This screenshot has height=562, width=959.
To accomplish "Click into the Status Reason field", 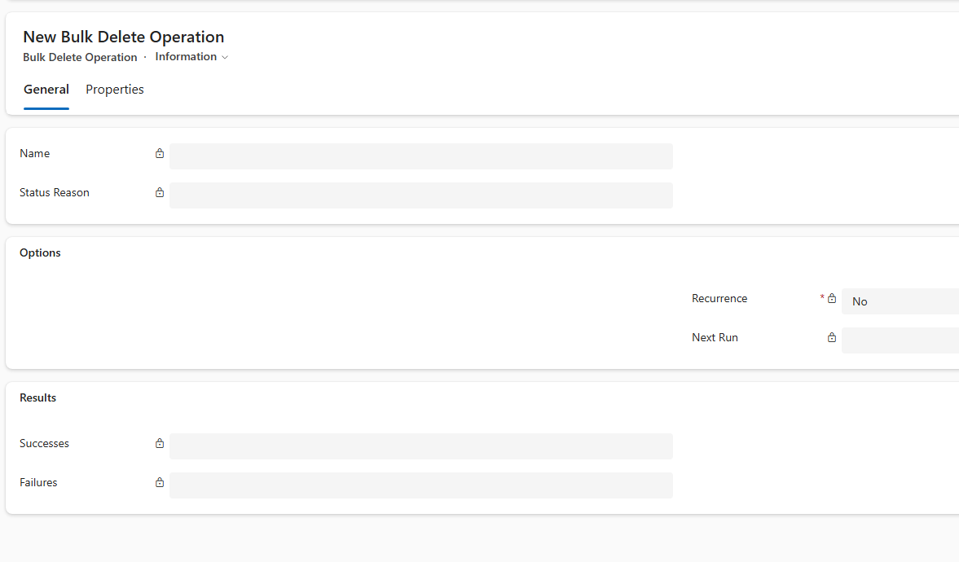I will pos(420,195).
